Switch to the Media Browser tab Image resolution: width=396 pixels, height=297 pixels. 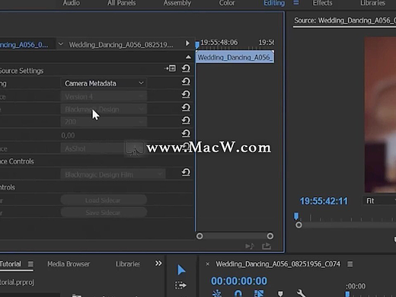tap(69, 264)
